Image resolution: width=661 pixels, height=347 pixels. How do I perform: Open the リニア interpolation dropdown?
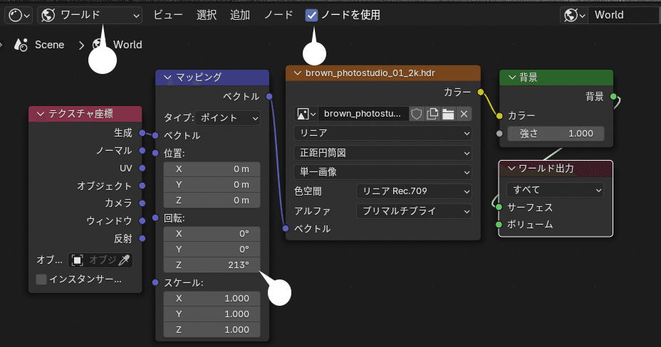(x=382, y=134)
